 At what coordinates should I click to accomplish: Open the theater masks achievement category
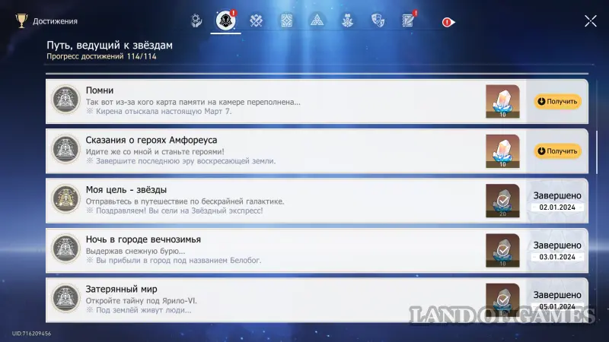(378, 21)
